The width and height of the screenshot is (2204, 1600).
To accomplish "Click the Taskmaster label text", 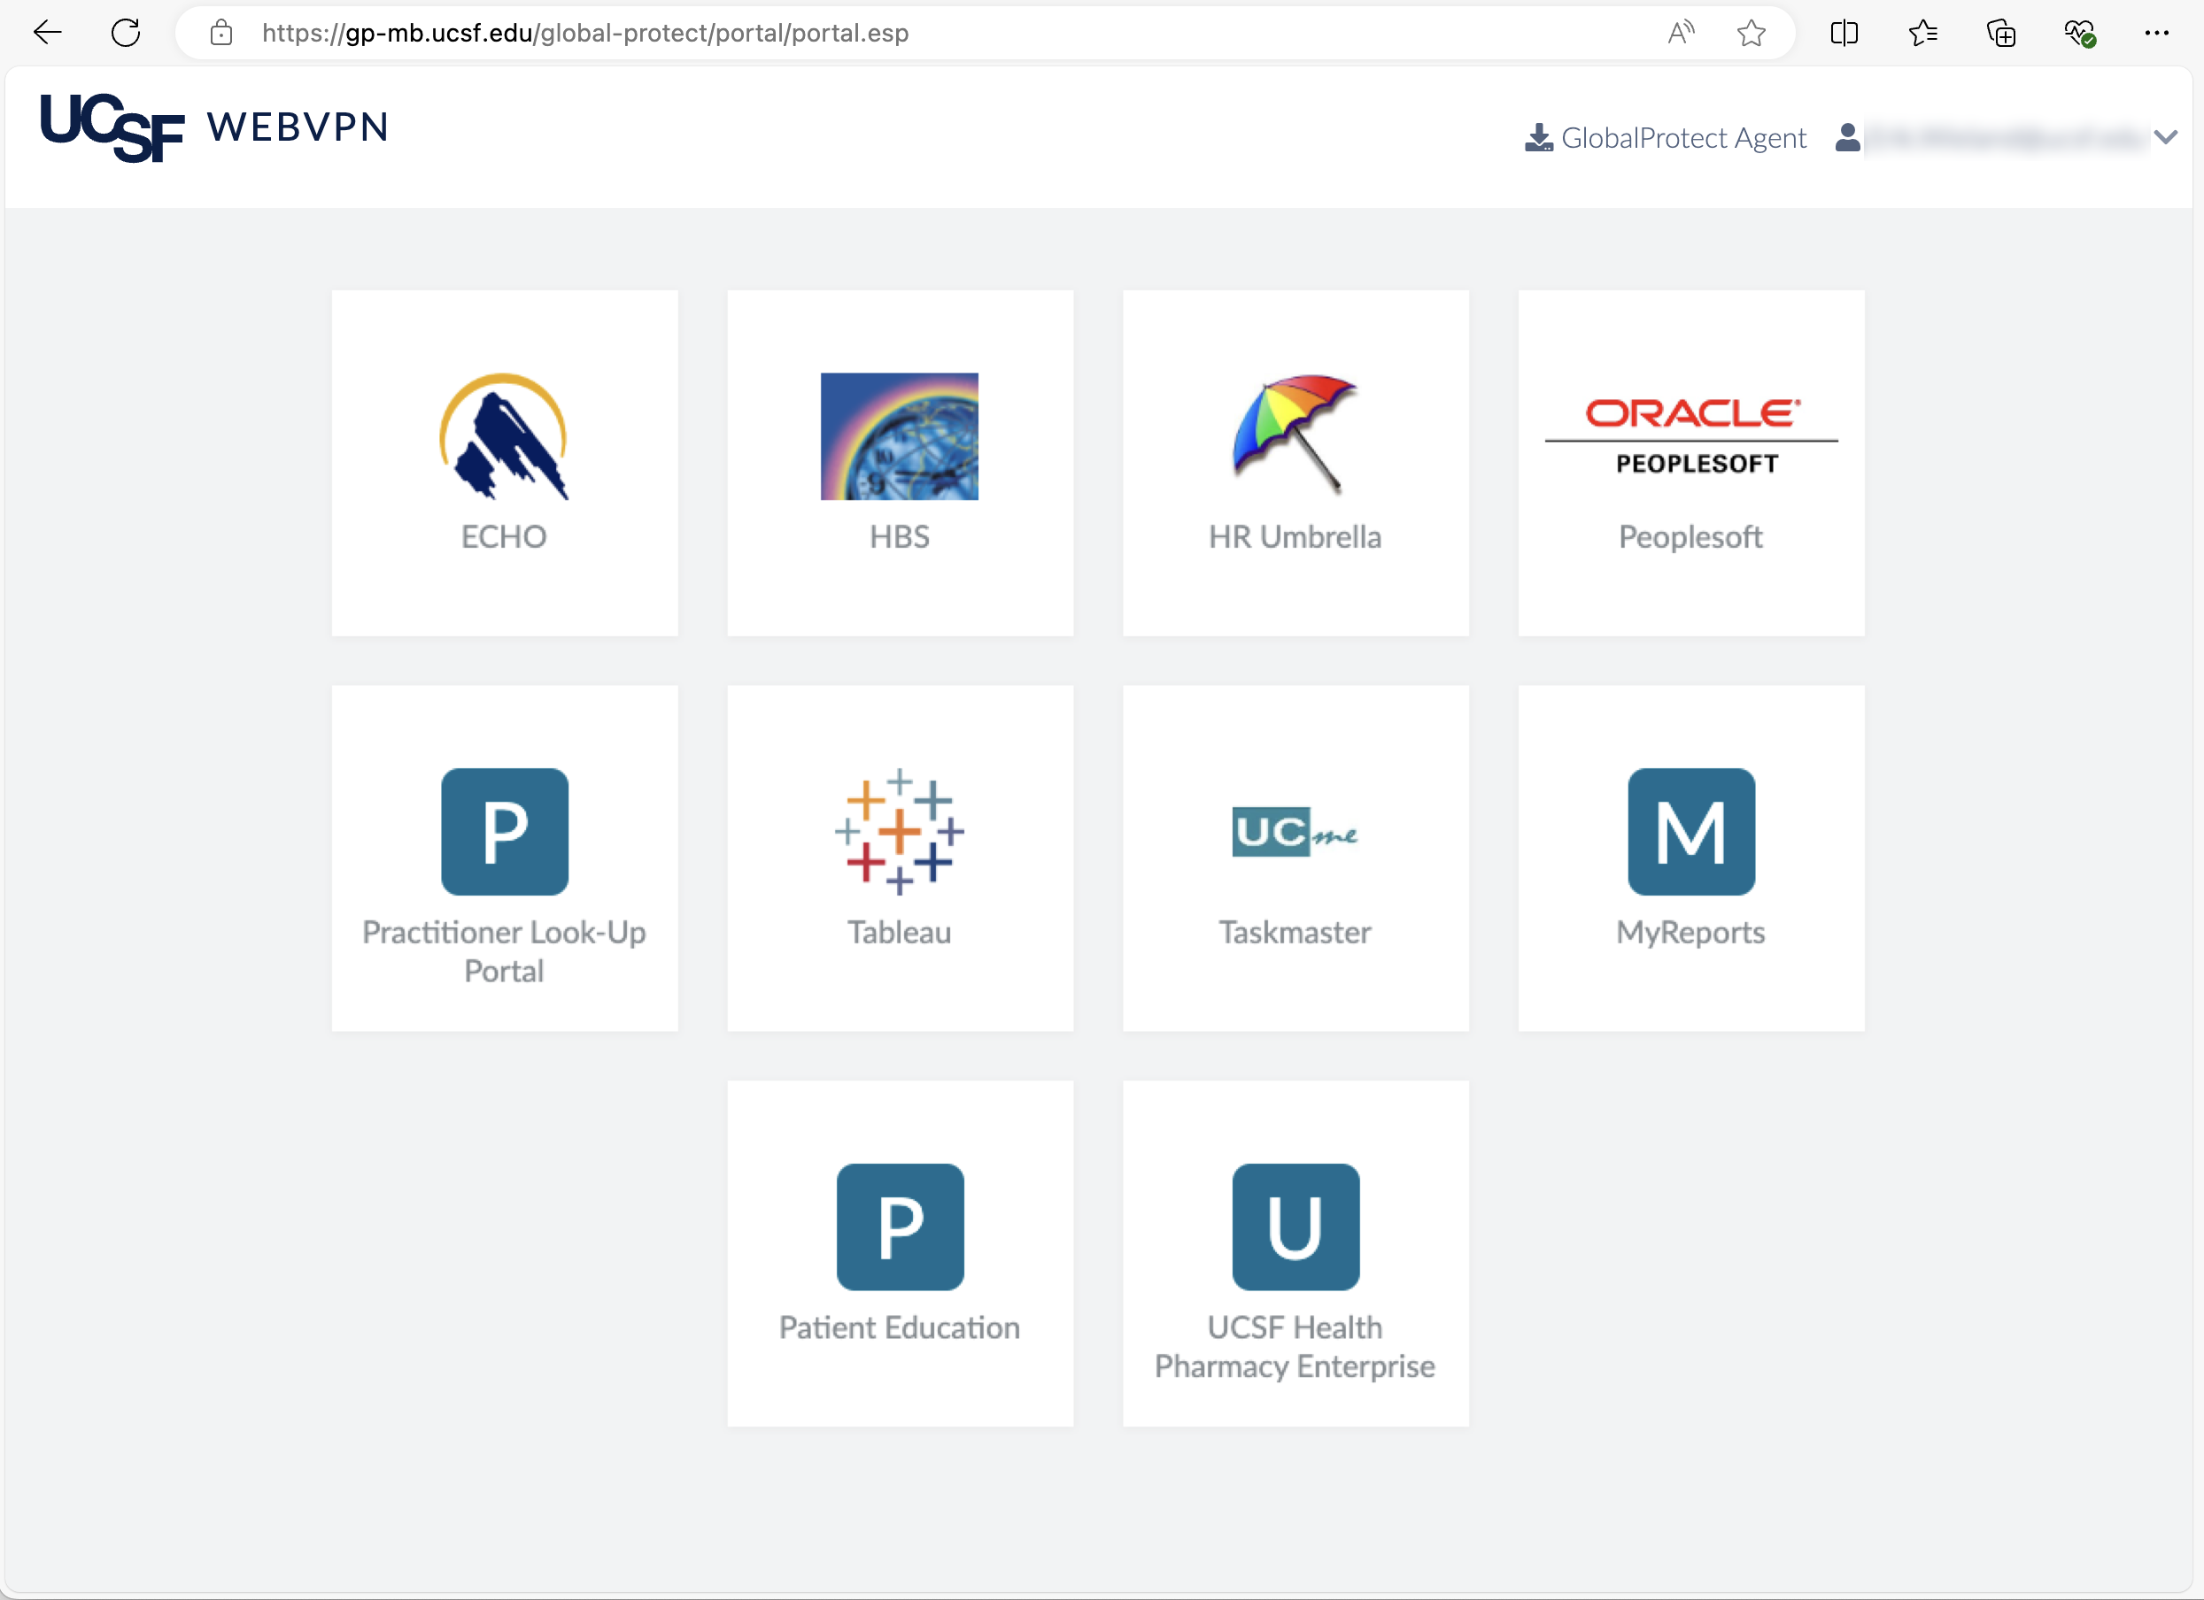I will [x=1295, y=932].
